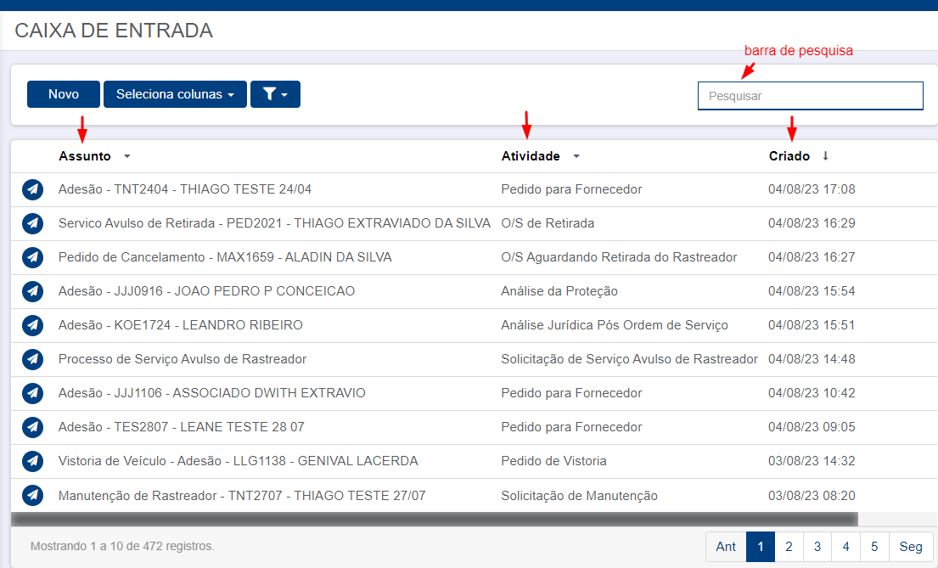The image size is (938, 568).
Task: Click the horizontal scrollbar under the table
Action: (435, 519)
